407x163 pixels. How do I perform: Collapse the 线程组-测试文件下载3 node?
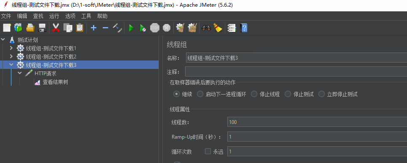11,65
